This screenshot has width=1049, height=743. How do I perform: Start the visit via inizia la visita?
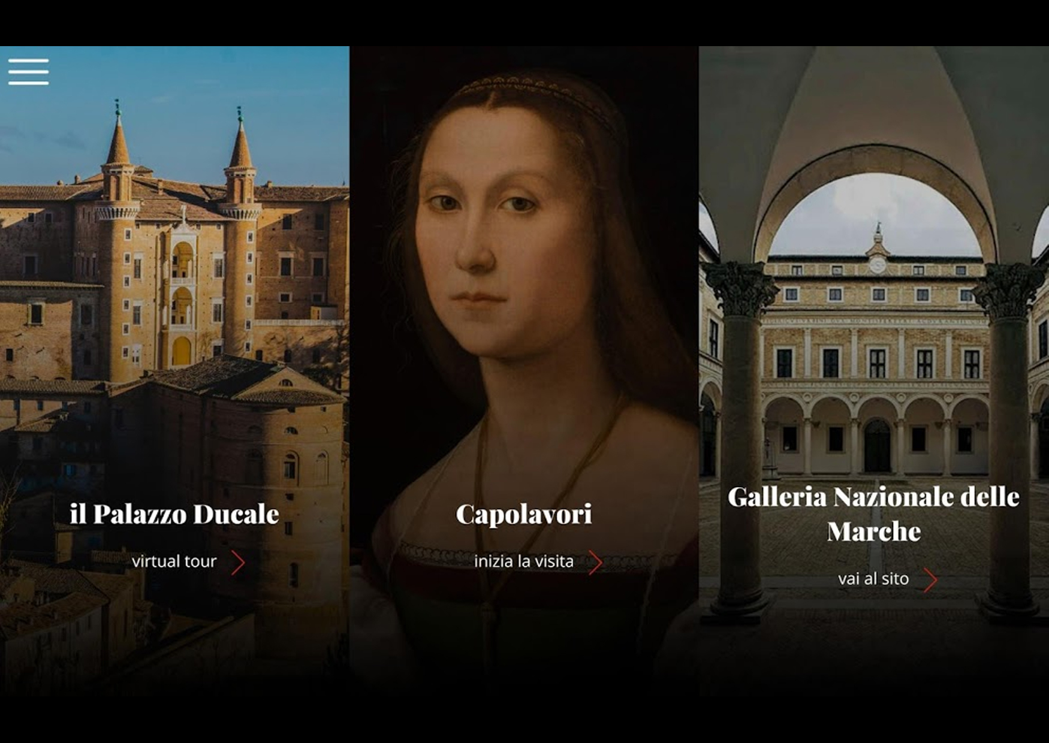click(x=523, y=561)
